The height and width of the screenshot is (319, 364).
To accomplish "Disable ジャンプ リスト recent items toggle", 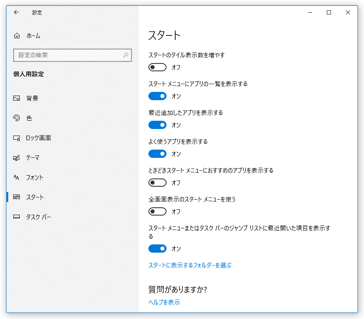I will click(x=157, y=249).
